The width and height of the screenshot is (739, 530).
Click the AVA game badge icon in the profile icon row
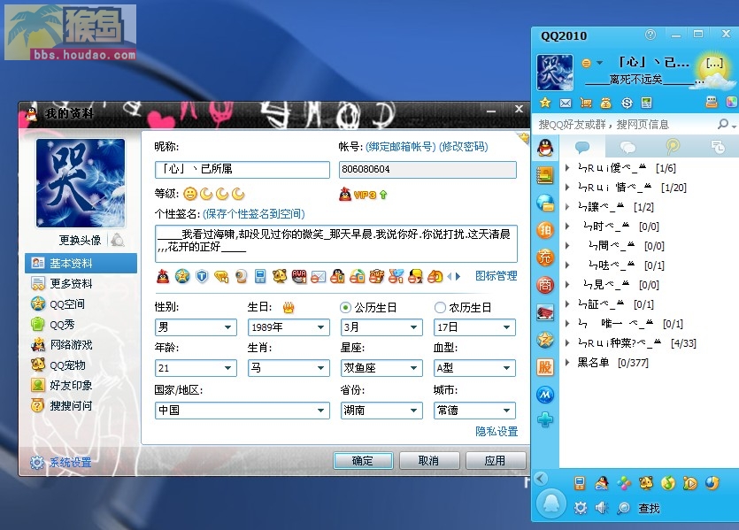[x=299, y=276]
